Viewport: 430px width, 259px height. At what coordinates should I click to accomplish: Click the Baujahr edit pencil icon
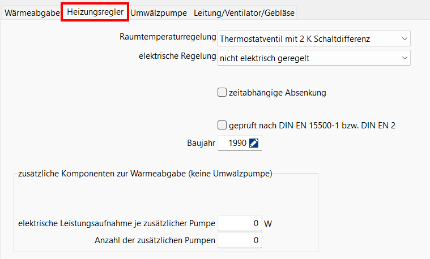(254, 144)
